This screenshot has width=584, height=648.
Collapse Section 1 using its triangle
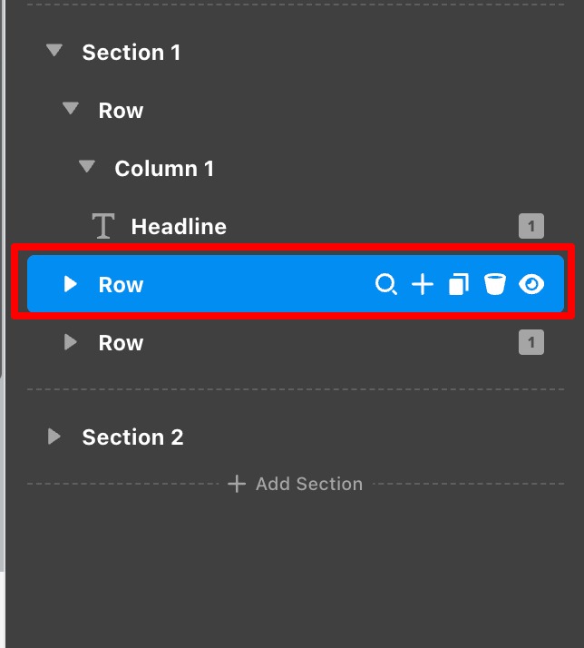[x=55, y=52]
